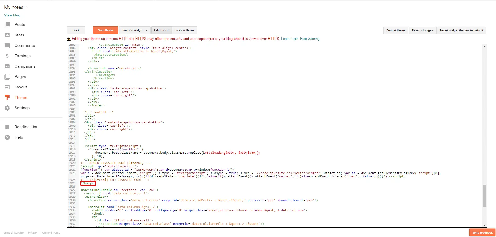
Task: Switch to the Preview theme tab
Action: (184, 30)
